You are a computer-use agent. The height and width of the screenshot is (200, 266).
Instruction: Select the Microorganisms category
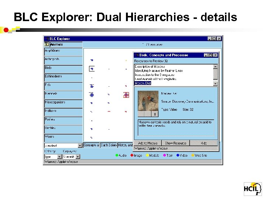(x=63, y=103)
